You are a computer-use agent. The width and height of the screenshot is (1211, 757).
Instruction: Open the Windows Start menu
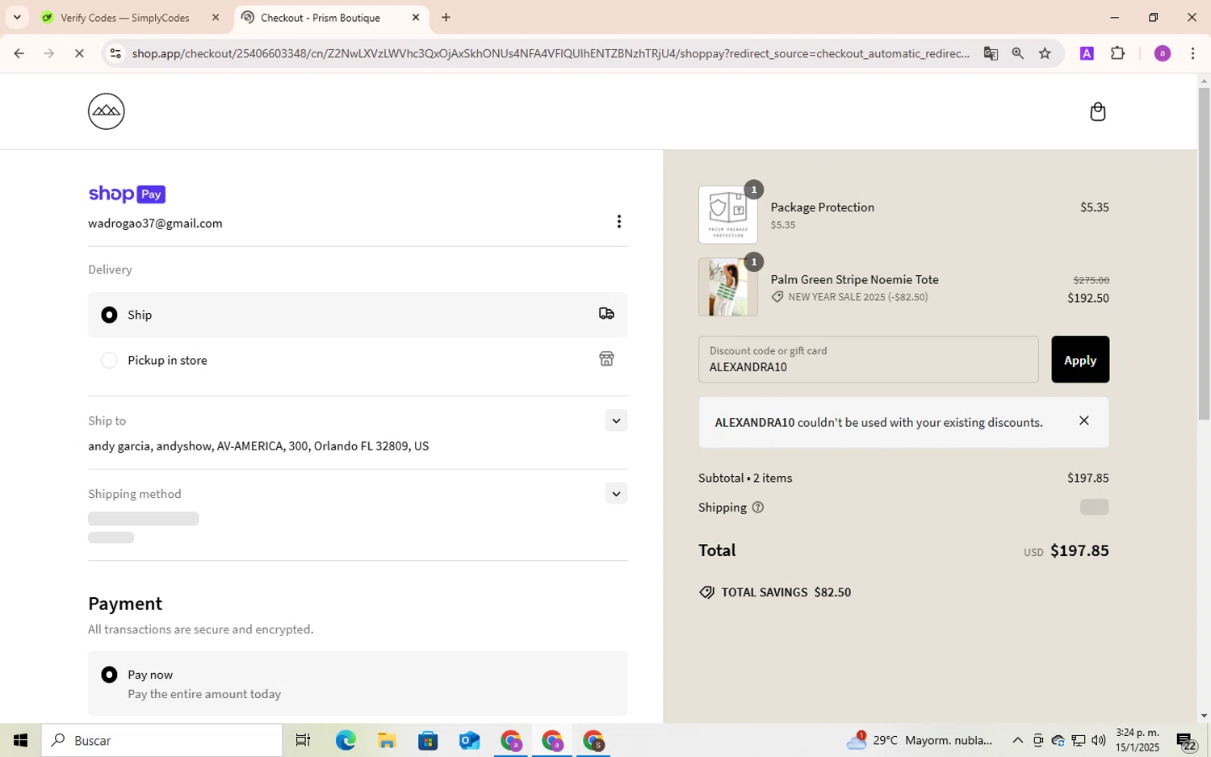coord(20,740)
